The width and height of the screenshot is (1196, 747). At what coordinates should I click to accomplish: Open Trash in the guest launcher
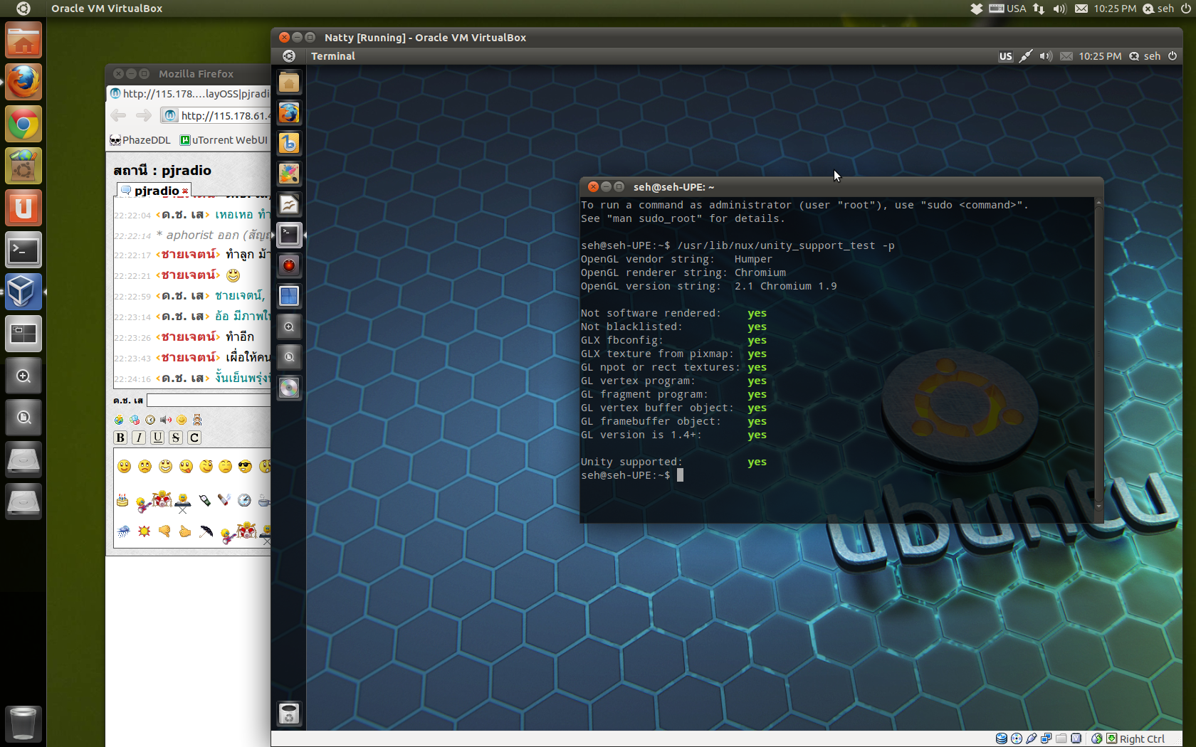click(289, 714)
